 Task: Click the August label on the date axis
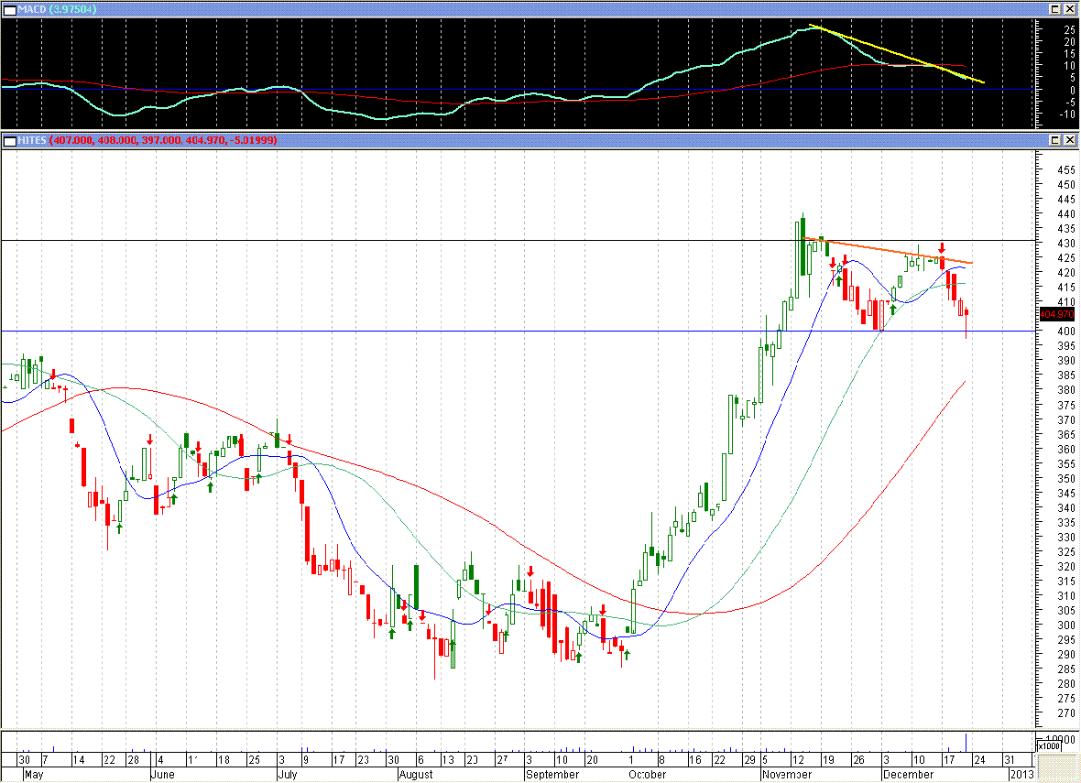pyautogui.click(x=418, y=775)
